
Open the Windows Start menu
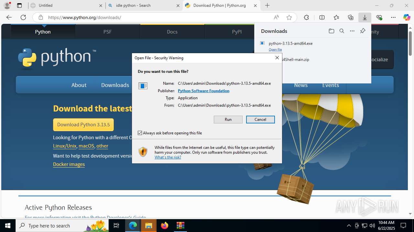[8, 226]
